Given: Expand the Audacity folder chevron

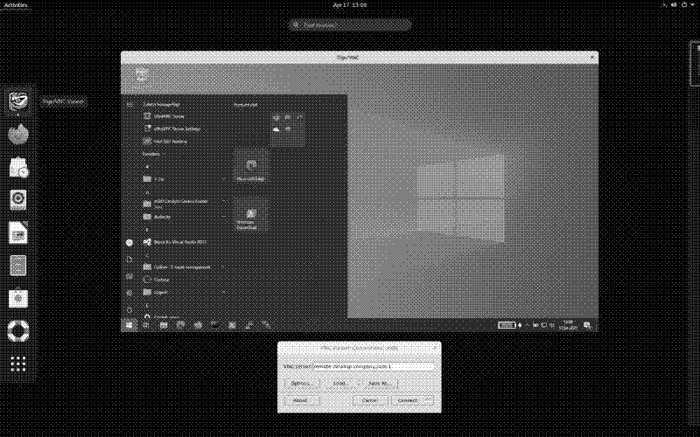Looking at the screenshot, I should click(x=224, y=217).
